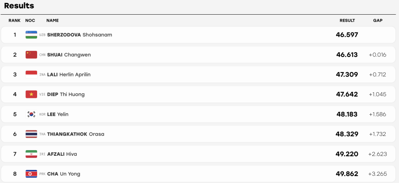This screenshot has width=399, height=183.
Task: Click the NAME column header
Action: click(53, 21)
